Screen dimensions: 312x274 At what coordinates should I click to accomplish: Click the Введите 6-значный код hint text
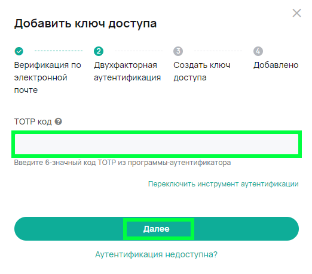pos(123,163)
